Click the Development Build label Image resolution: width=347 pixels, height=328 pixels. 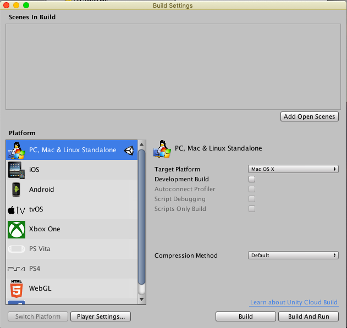click(x=181, y=179)
